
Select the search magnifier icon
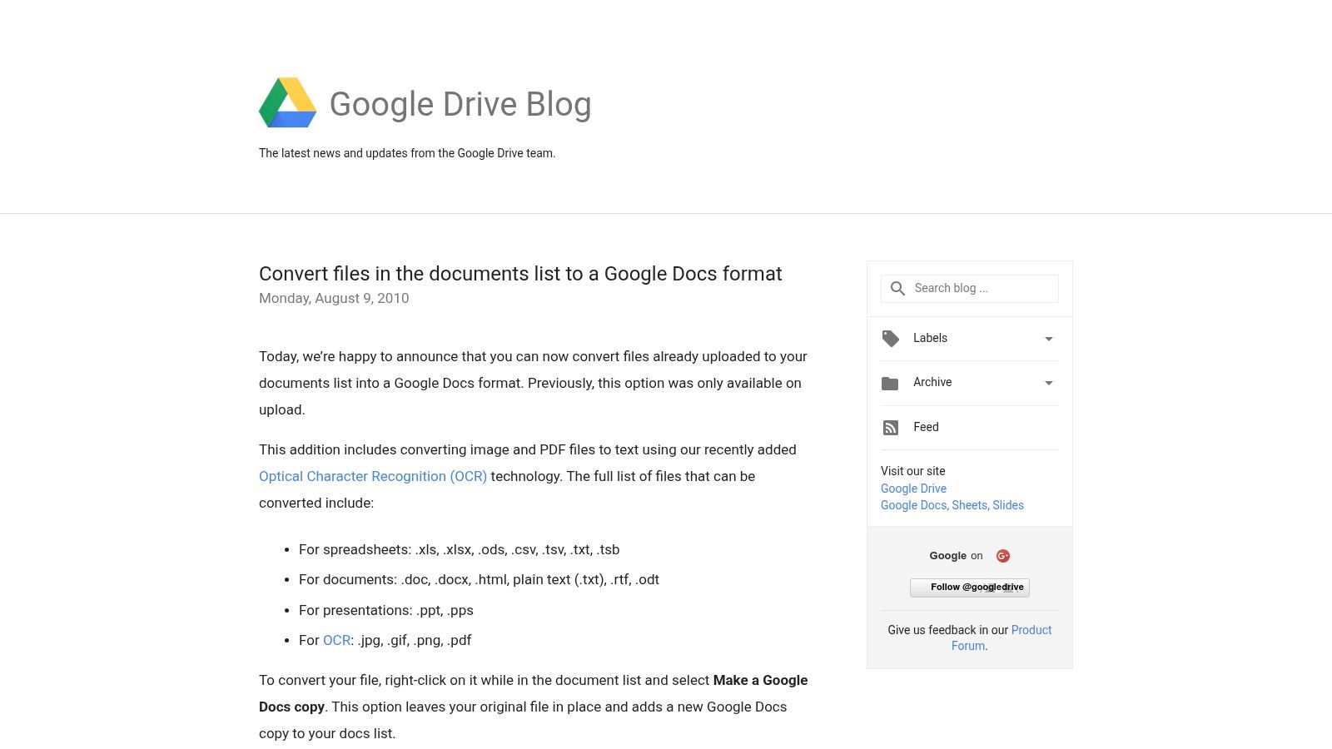pos(897,288)
